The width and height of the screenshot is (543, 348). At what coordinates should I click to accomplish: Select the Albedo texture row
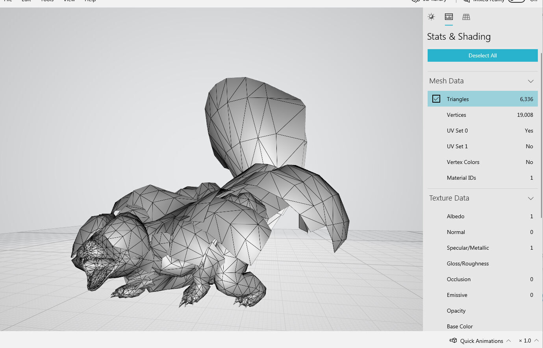[x=483, y=216]
